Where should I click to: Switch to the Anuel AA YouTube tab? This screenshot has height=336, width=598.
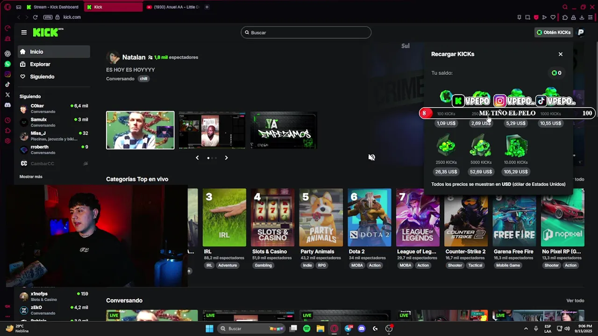174,7
